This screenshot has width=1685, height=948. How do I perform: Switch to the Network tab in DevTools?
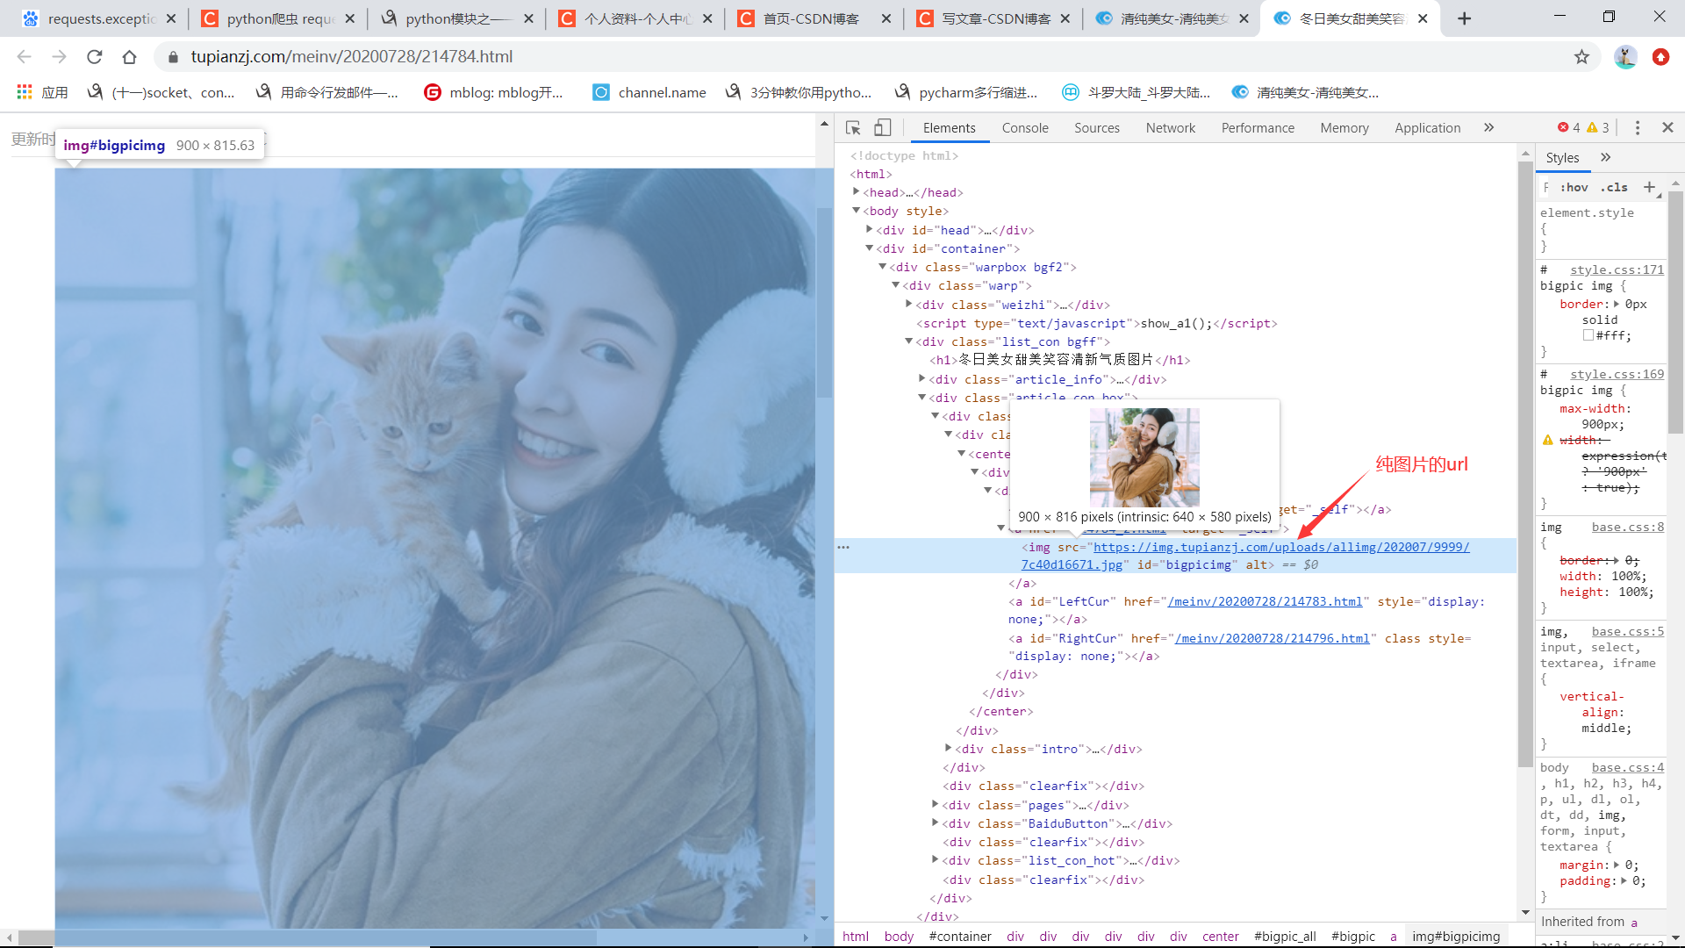pyautogui.click(x=1170, y=127)
